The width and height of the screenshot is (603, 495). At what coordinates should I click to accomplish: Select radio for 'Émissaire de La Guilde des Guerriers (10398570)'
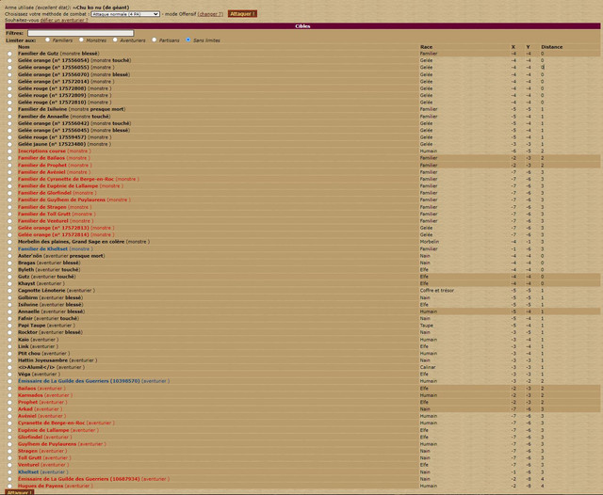(9, 381)
